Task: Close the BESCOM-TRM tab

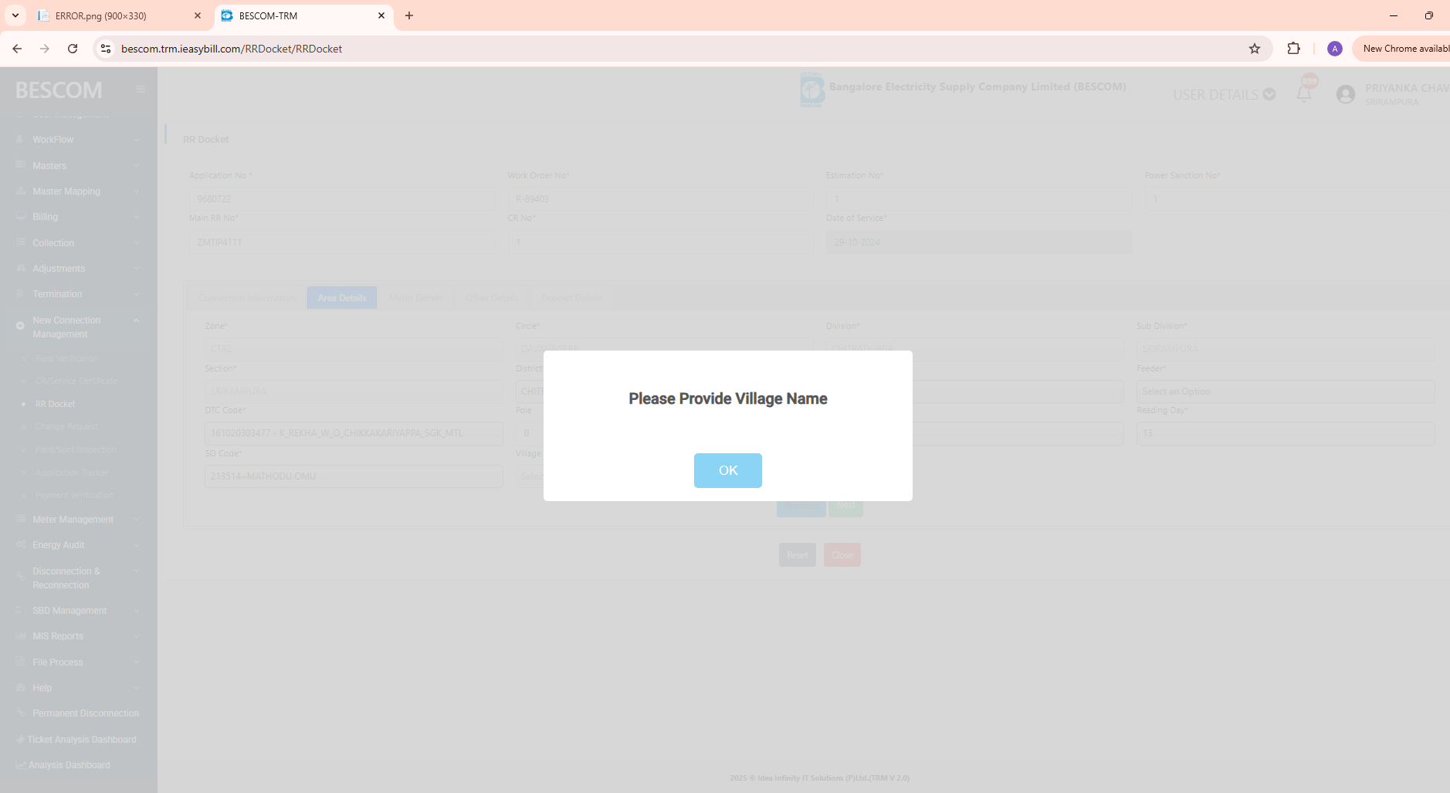Action: coord(381,15)
